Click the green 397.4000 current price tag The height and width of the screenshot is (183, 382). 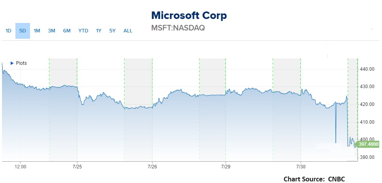[368, 145]
